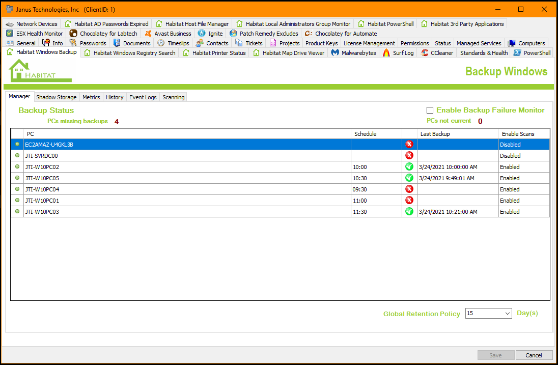The image size is (558, 365).
Task: Open the Scanning tab
Action: pos(173,97)
